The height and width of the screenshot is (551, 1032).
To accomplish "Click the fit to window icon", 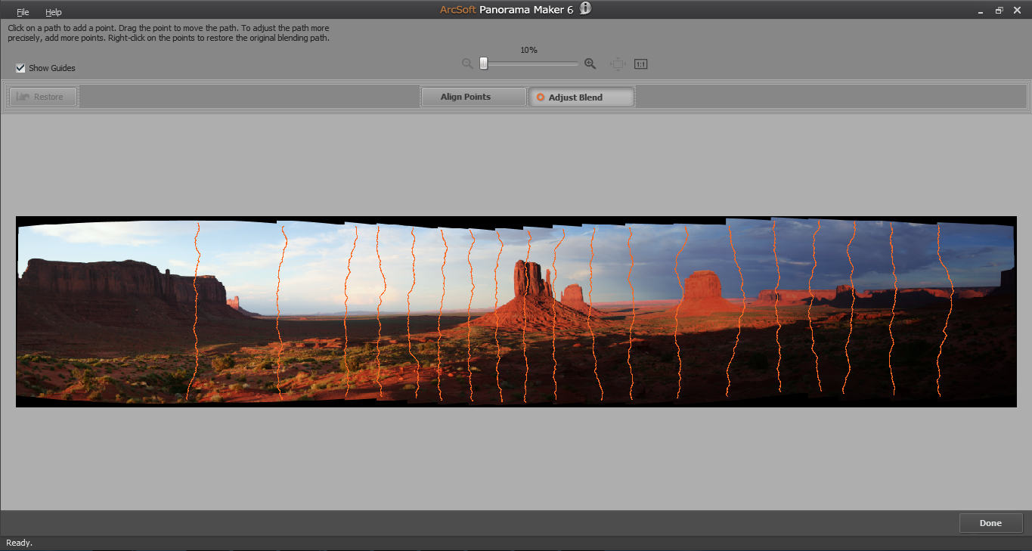I will [x=618, y=64].
